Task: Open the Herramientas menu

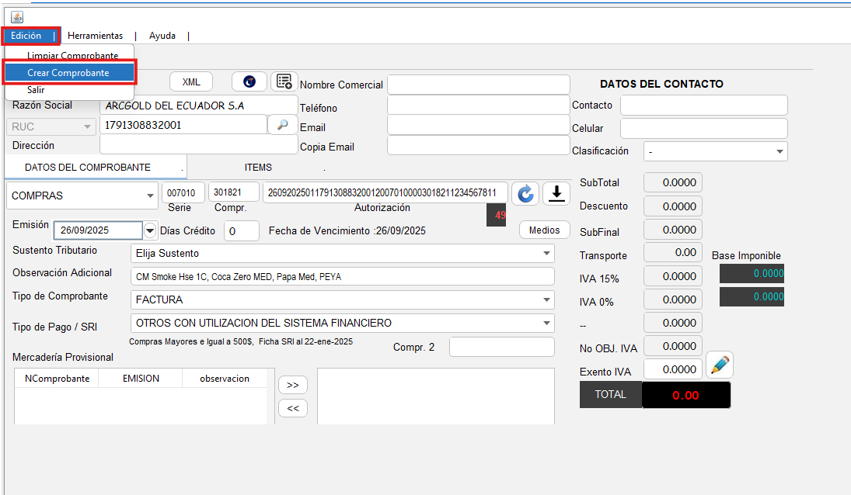Action: [x=95, y=36]
